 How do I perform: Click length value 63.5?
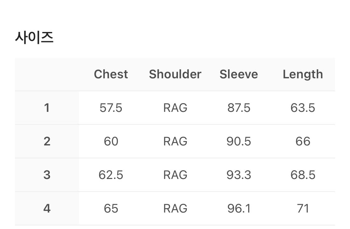tap(303, 108)
